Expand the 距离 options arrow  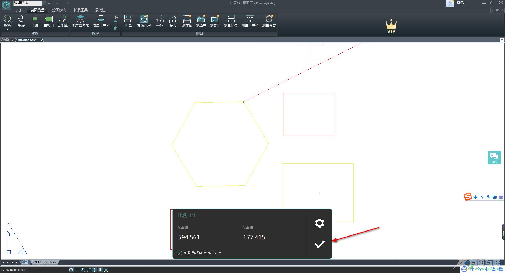[128, 29]
